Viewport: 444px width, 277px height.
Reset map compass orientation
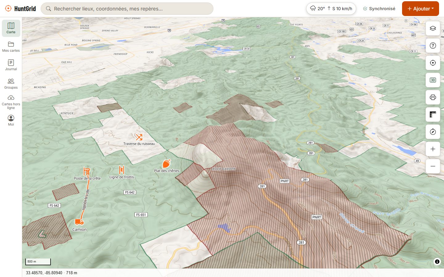[433, 132]
